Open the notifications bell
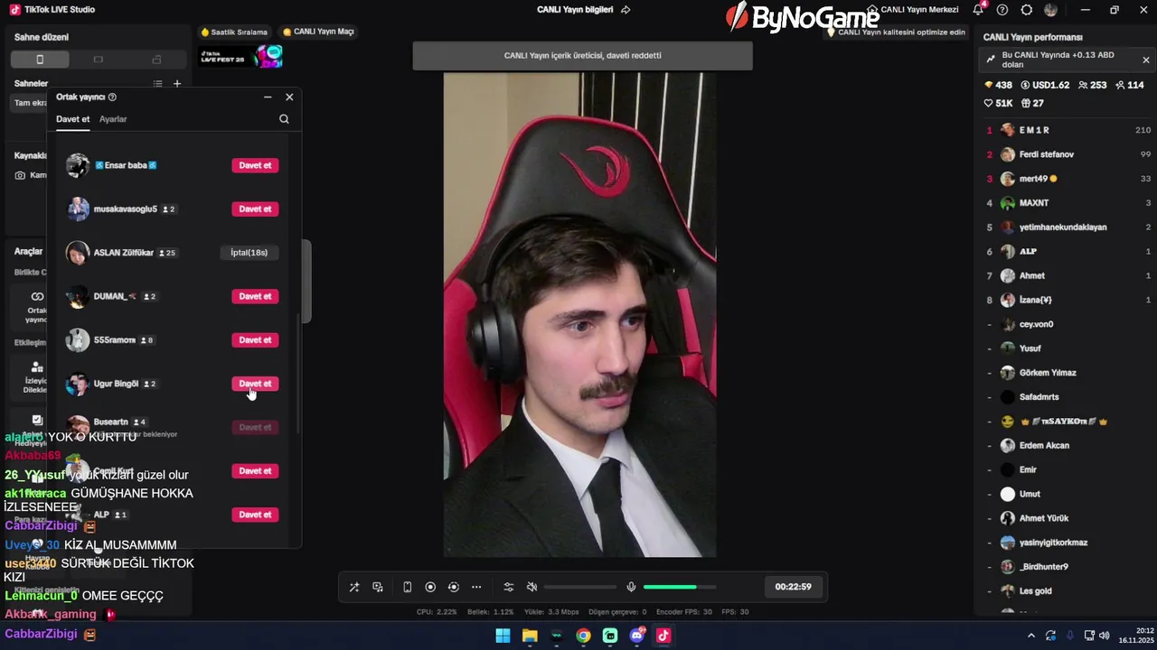Image resolution: width=1157 pixels, height=650 pixels. tap(978, 10)
